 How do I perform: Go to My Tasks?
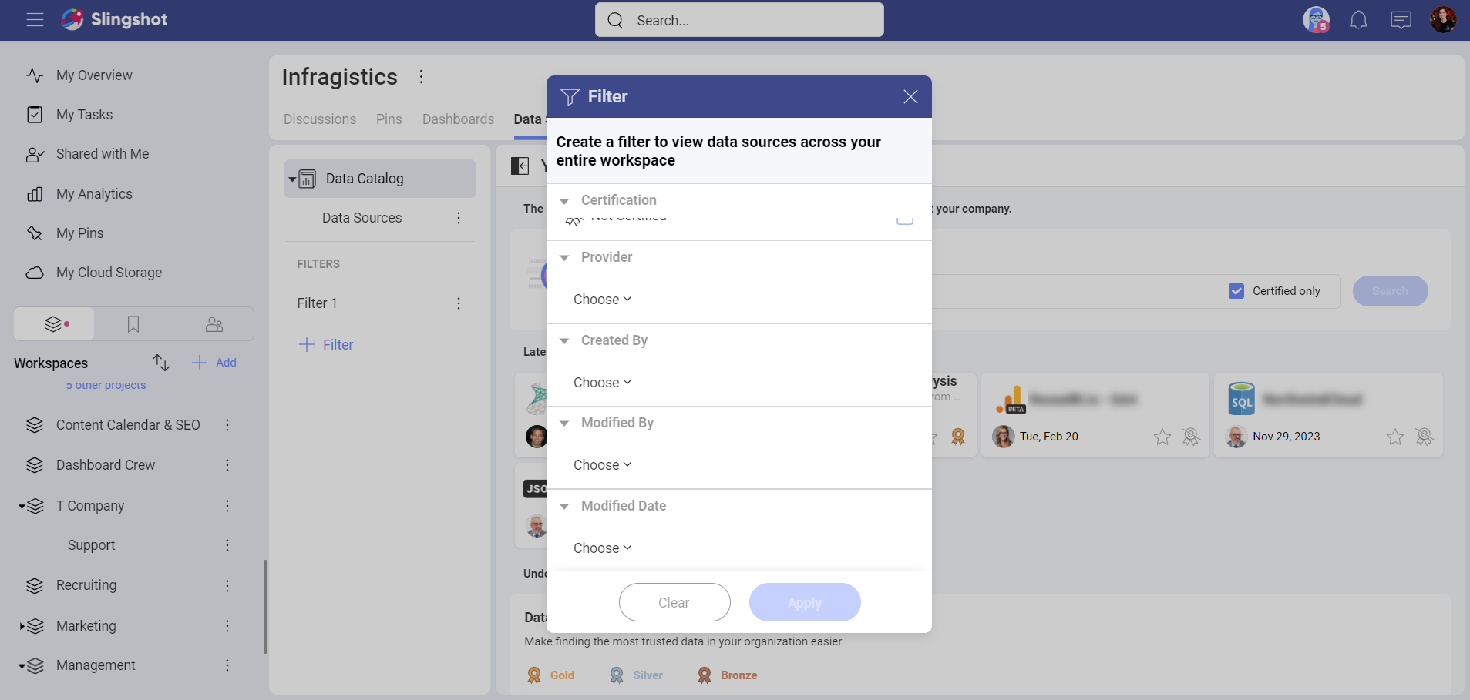pyautogui.click(x=84, y=115)
